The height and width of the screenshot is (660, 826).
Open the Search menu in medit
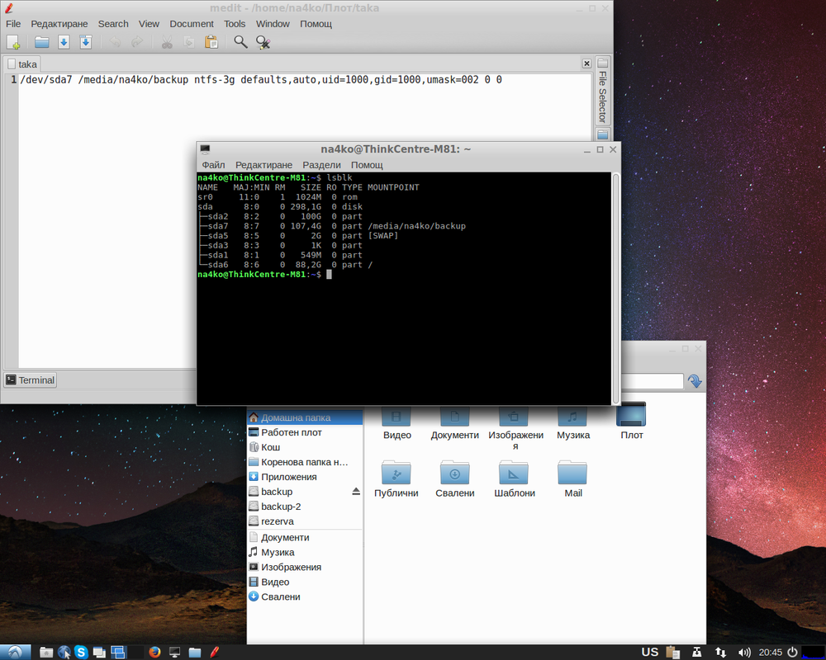point(112,24)
